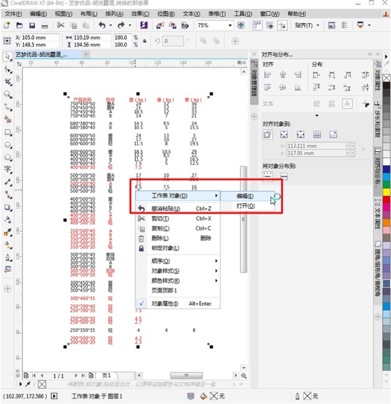The image size is (391, 404).
Task: Select 复制(C) in context menu
Action: [178, 229]
